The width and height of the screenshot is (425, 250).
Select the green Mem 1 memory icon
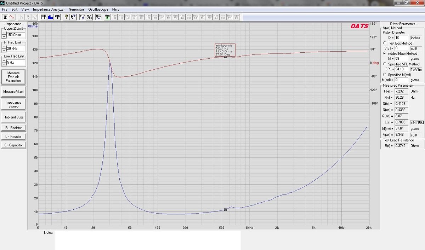[x=108, y=17]
